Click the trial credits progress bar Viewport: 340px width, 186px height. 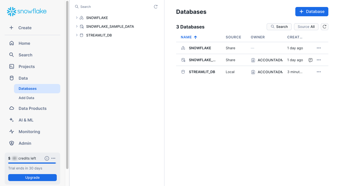[x=32, y=163]
